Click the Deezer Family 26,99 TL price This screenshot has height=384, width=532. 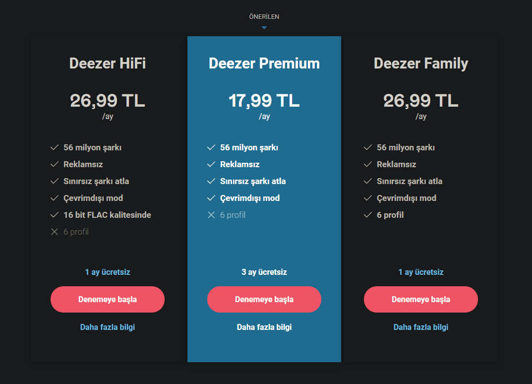point(421,101)
